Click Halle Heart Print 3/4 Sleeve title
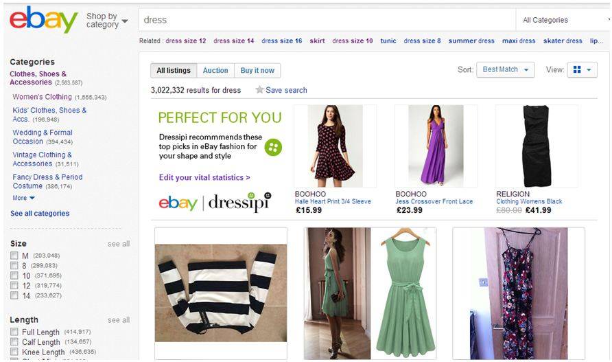612x362 pixels. [x=333, y=201]
